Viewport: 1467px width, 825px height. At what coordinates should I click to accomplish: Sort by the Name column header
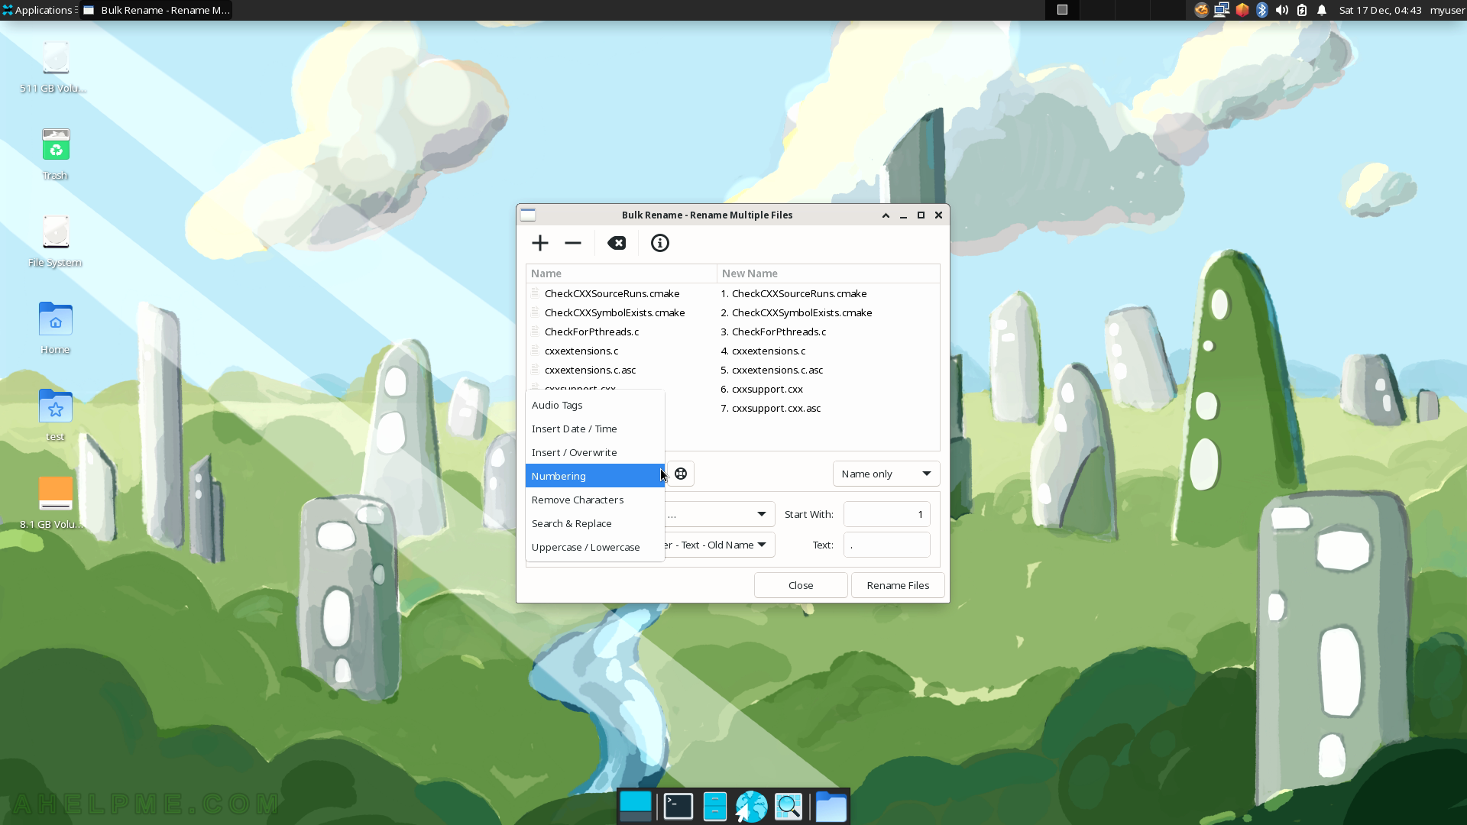pyautogui.click(x=621, y=273)
